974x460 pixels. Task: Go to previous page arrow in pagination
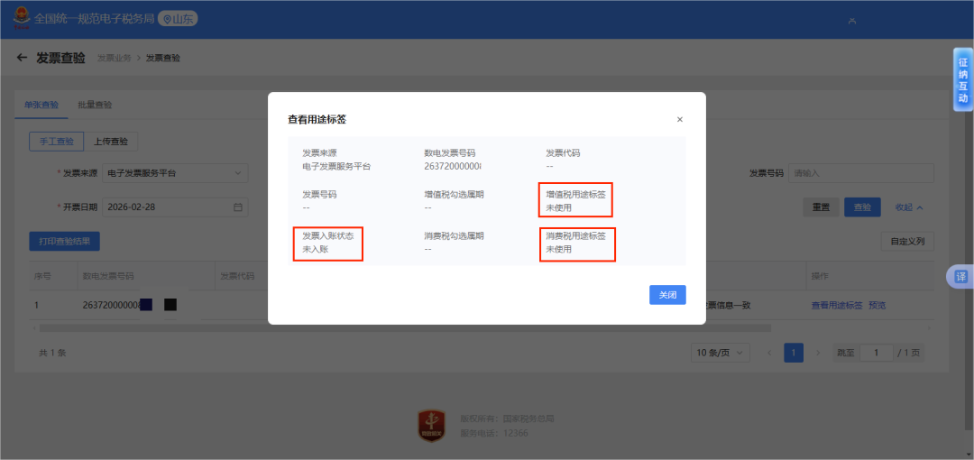768,353
